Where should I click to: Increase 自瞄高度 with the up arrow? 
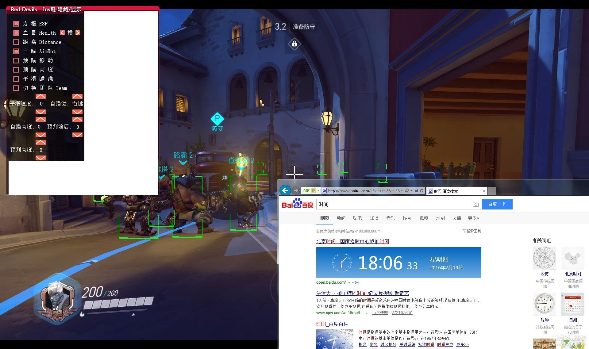click(40, 119)
